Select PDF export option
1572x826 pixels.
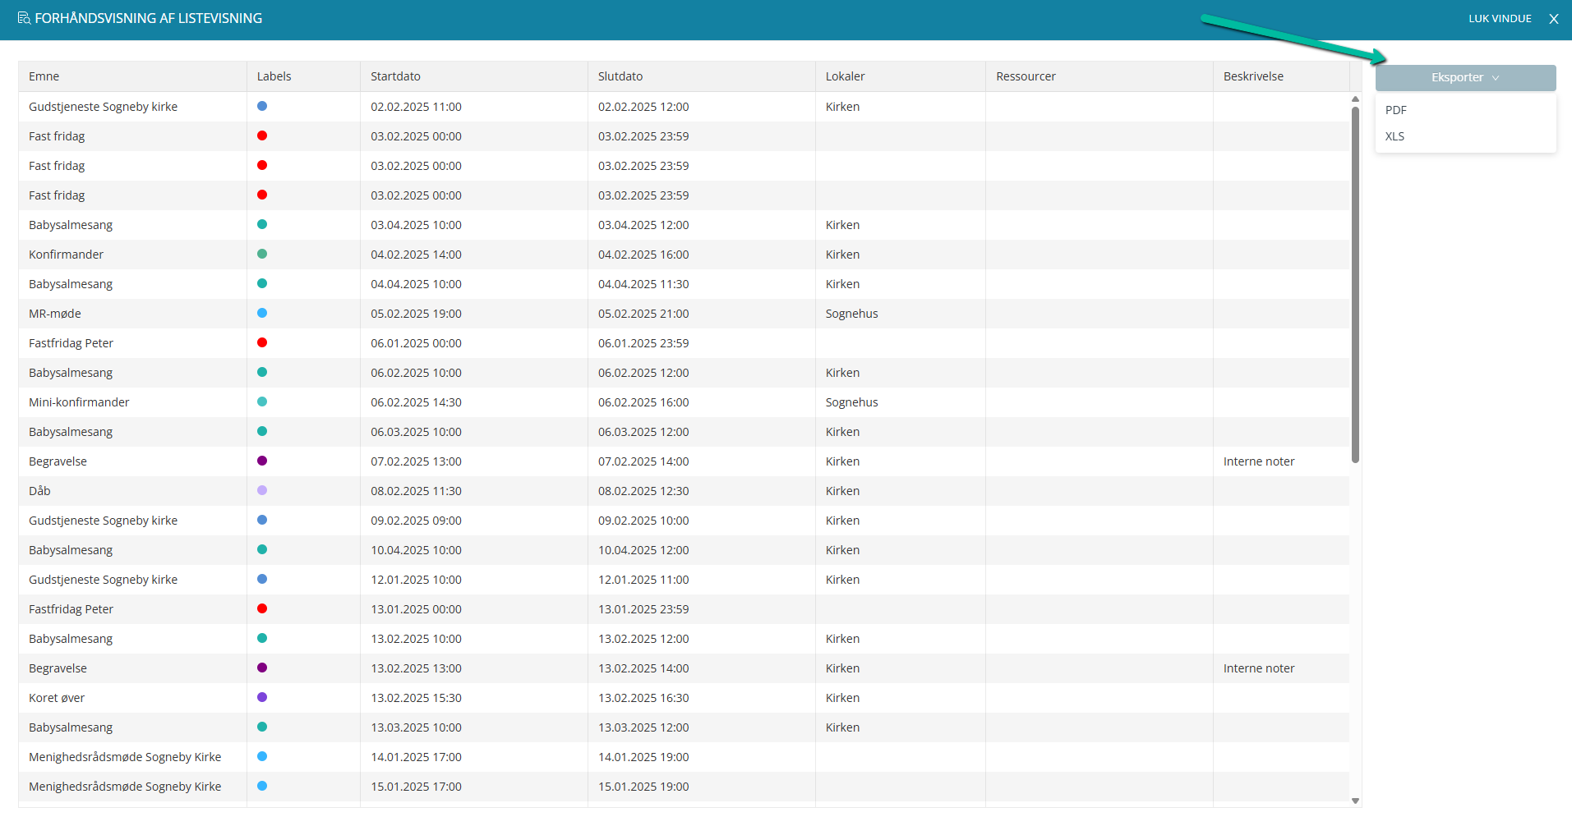click(x=1395, y=110)
